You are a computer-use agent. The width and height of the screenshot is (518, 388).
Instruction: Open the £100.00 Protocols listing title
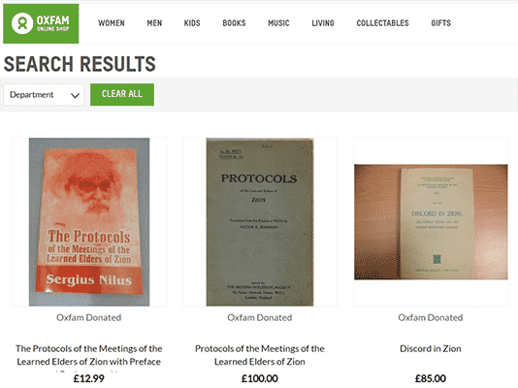pyautogui.click(x=260, y=355)
